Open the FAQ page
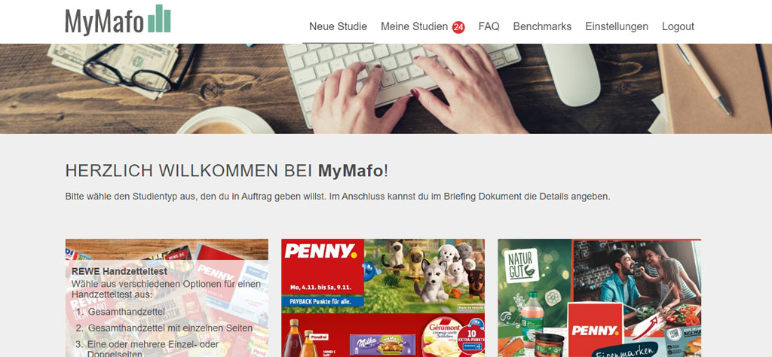This screenshot has width=772, height=357. click(489, 26)
